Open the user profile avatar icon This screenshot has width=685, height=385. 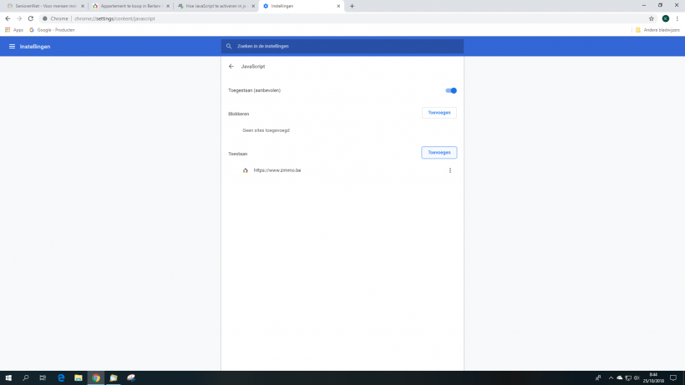pyautogui.click(x=666, y=18)
